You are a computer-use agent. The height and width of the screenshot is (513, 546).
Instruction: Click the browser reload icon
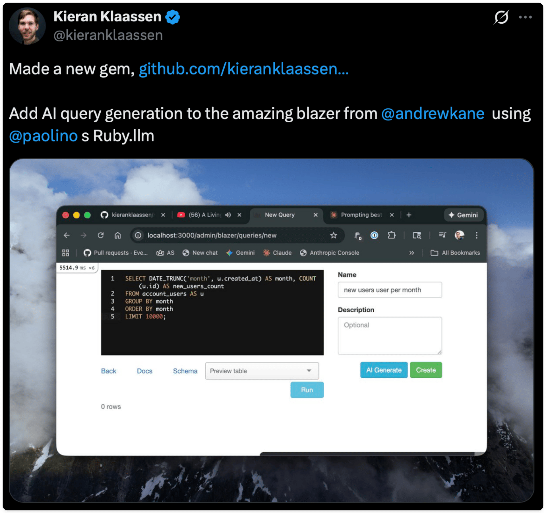click(x=101, y=235)
